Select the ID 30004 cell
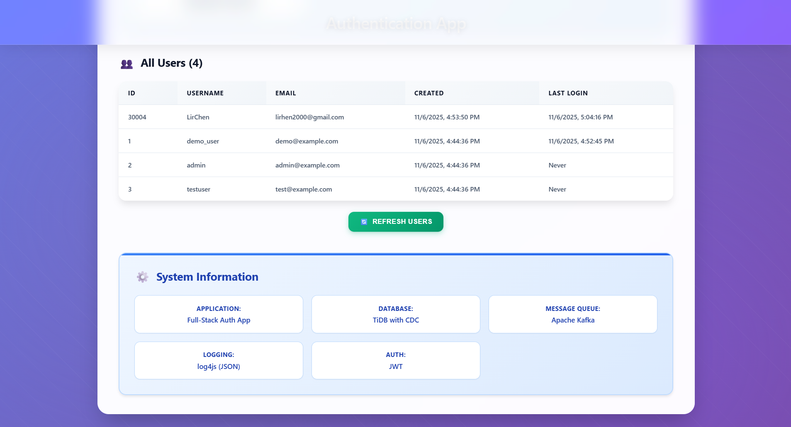Image resolution: width=791 pixels, height=427 pixels. tap(137, 117)
